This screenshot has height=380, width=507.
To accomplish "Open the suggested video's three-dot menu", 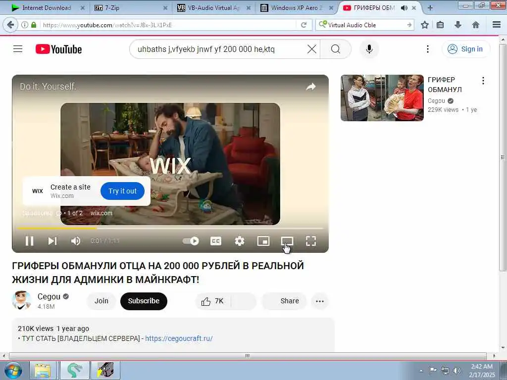I will [483, 81].
